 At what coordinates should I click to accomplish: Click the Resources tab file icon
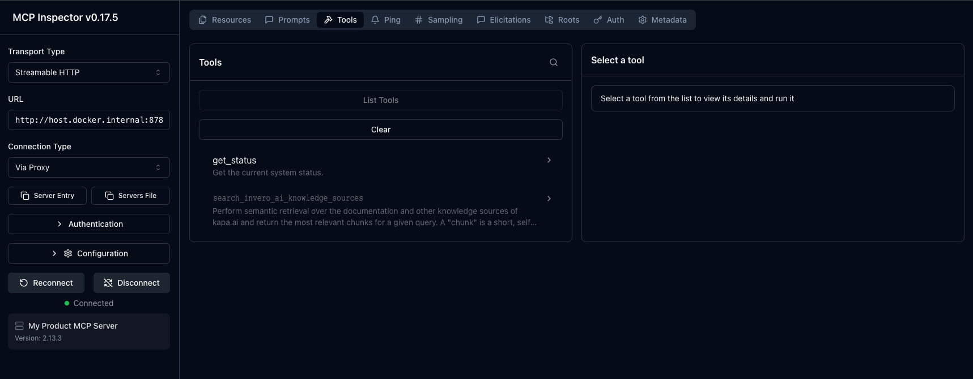click(x=203, y=20)
